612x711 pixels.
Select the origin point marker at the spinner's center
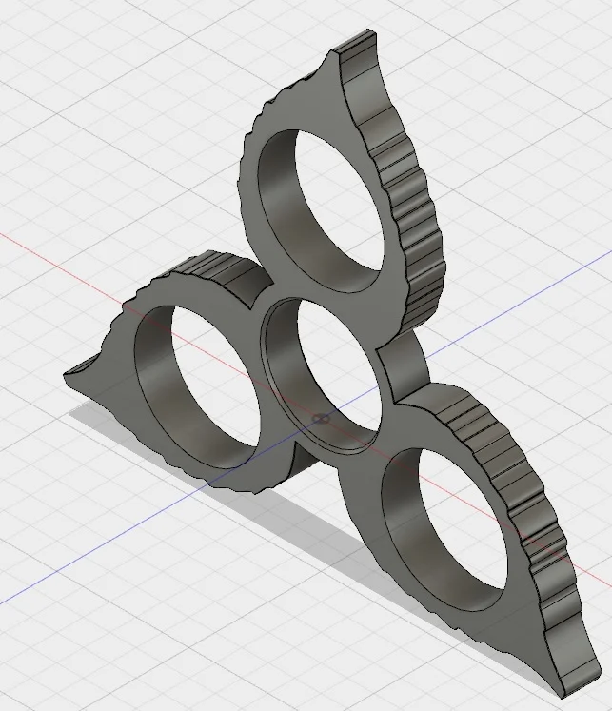321,419
